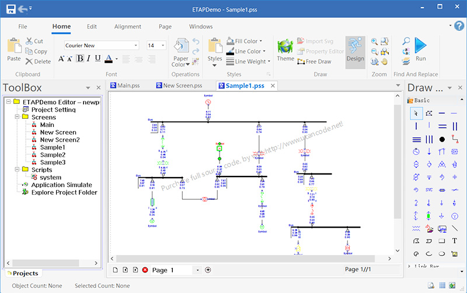Click the increase font size button
Image resolution: width=467 pixels, height=293 pixels.
point(61,58)
